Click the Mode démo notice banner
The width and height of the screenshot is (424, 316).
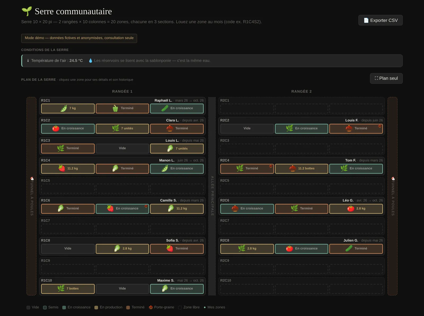79,38
